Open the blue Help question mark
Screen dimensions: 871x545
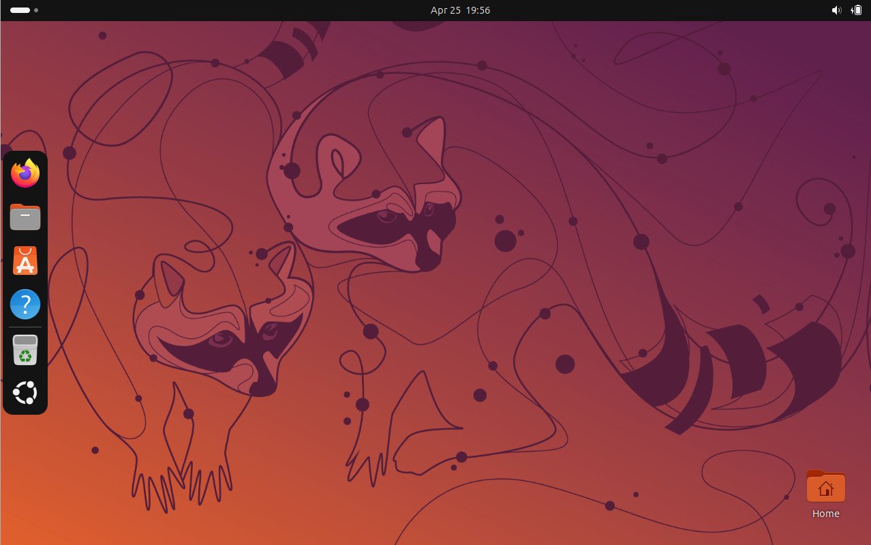click(x=25, y=304)
